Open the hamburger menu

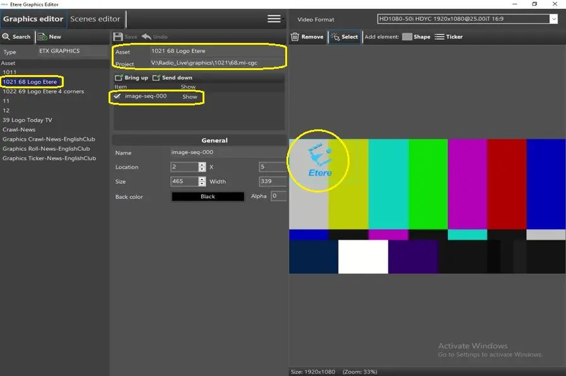274,19
